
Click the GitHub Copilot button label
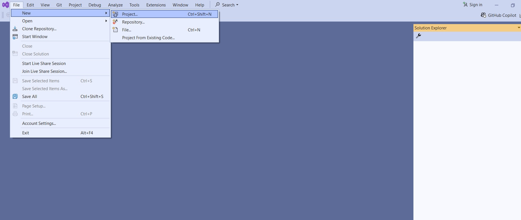pos(502,15)
